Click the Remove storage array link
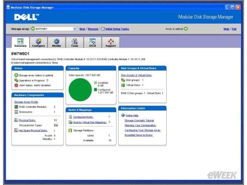Viewport: 247px width, 185px height. (x=93, y=29)
